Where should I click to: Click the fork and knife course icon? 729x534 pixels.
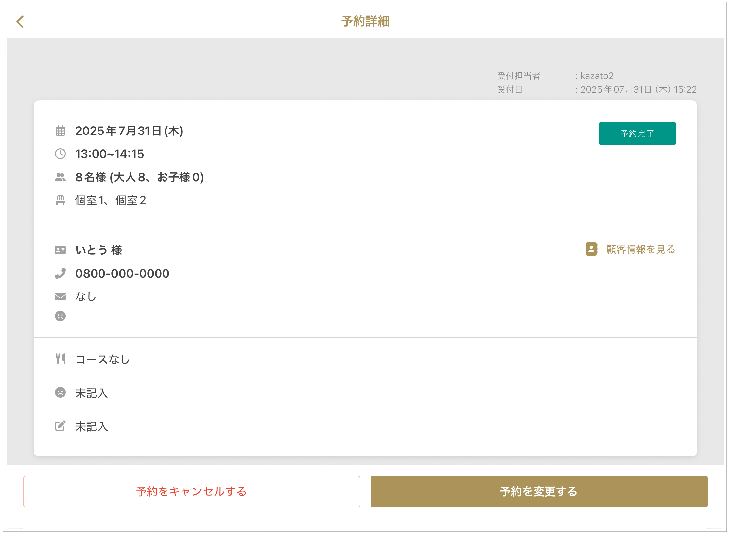click(60, 359)
